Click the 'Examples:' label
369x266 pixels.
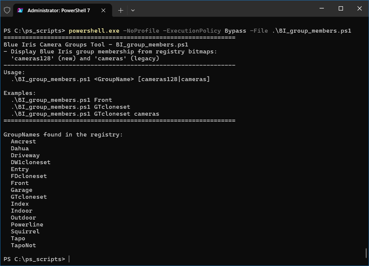point(19,93)
